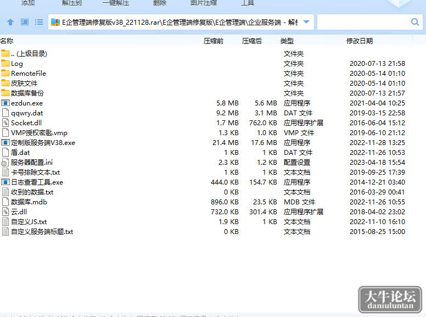Click the 自定义JS.txt document icon
The width and height of the screenshot is (426, 317).
coord(5,221)
